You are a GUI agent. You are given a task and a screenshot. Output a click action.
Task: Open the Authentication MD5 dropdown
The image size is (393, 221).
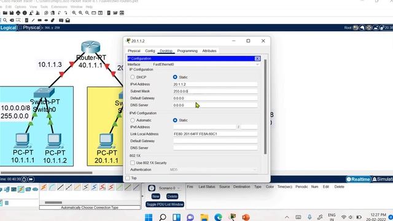pyautogui.click(x=213, y=169)
